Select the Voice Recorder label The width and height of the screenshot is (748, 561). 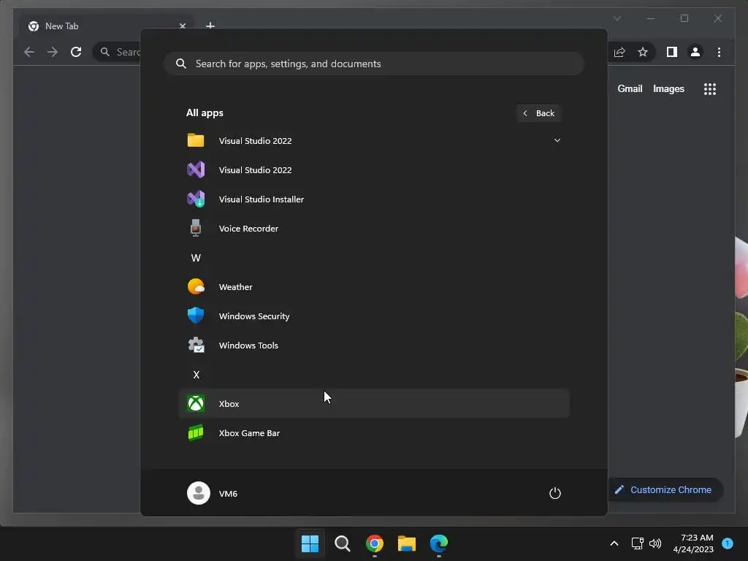point(248,229)
